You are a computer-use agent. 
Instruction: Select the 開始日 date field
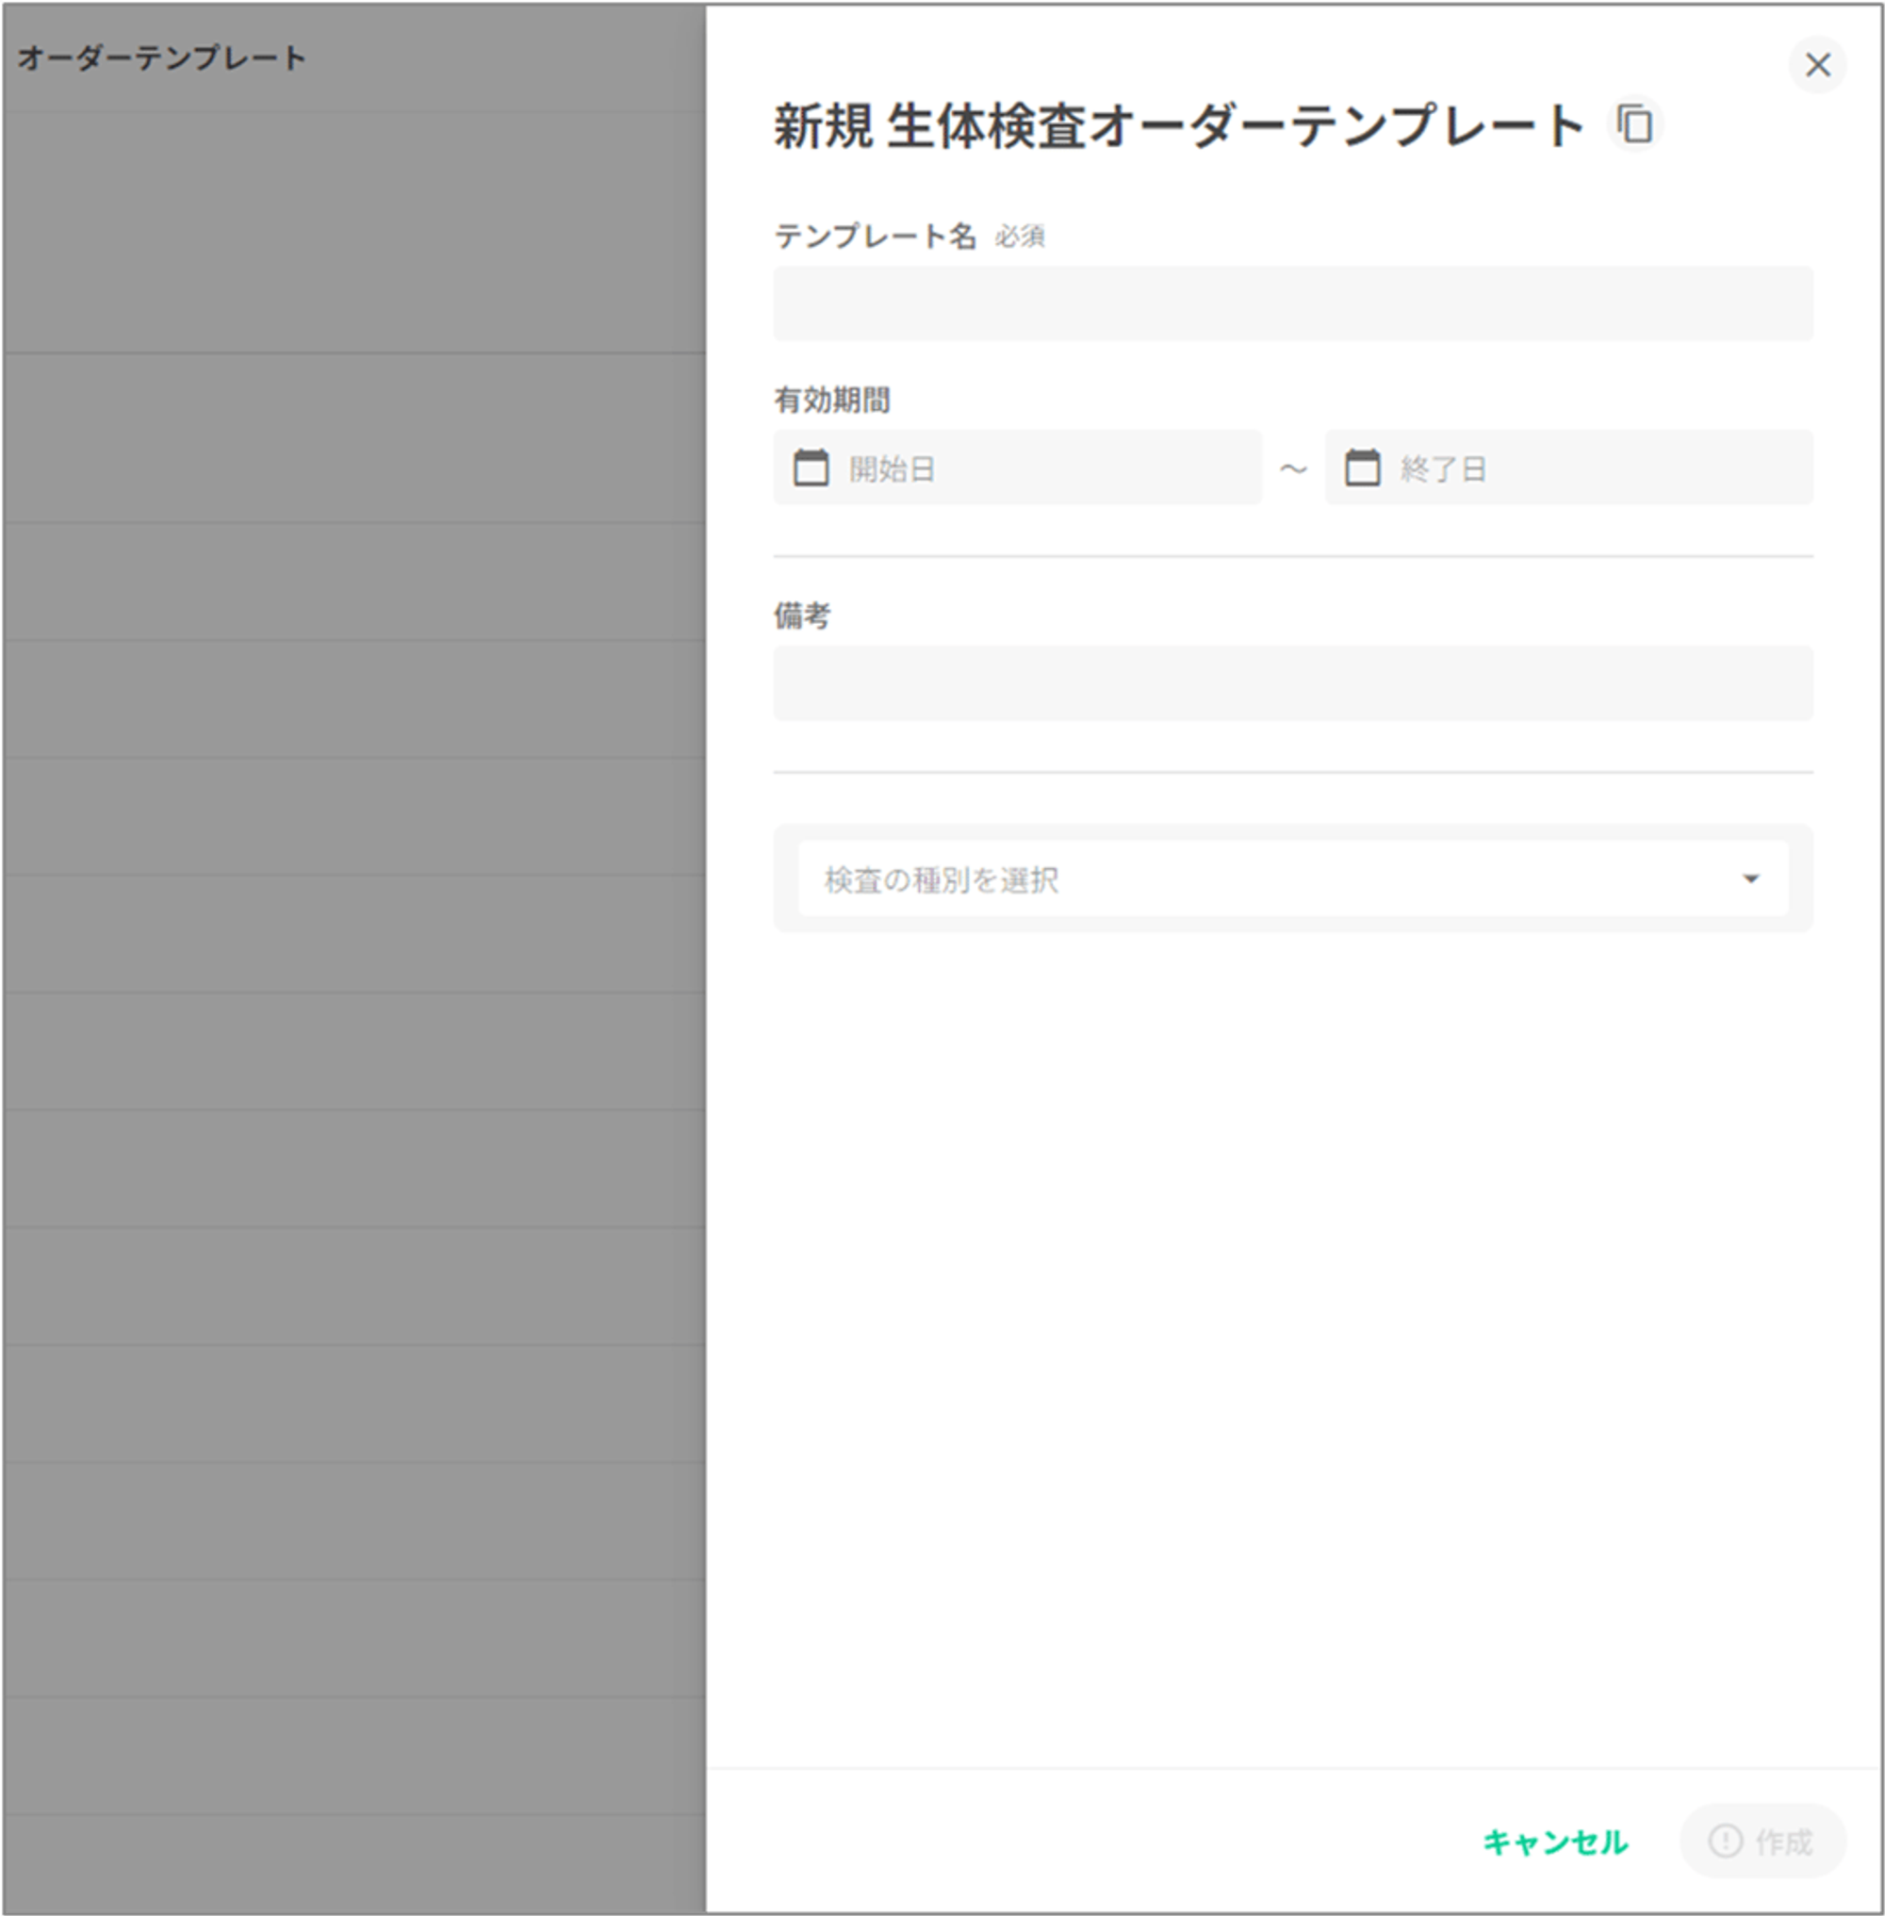[1049, 467]
